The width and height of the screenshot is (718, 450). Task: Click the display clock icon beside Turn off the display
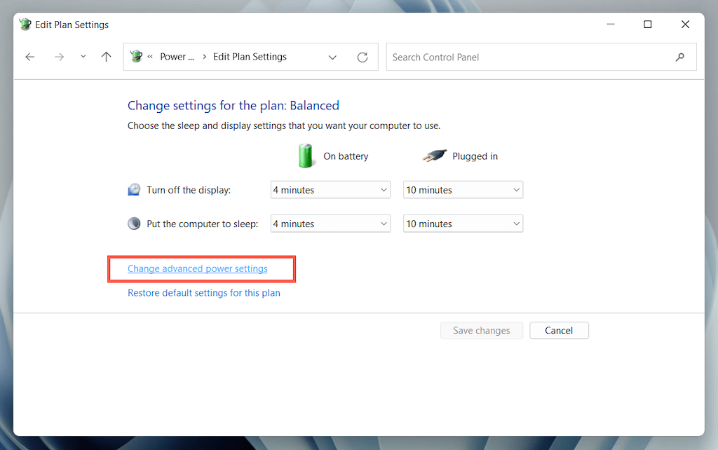pyautogui.click(x=134, y=189)
